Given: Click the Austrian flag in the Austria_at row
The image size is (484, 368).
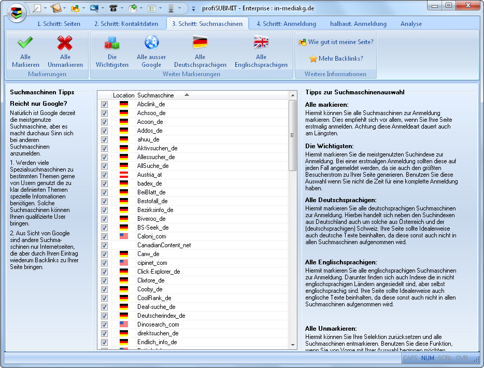Looking at the screenshot, I should (x=124, y=175).
